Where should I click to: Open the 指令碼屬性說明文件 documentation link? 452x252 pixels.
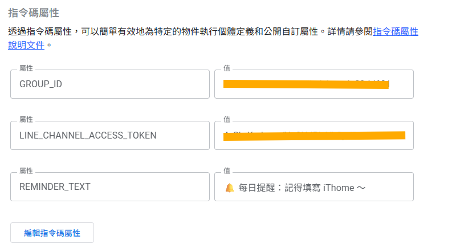(x=395, y=32)
